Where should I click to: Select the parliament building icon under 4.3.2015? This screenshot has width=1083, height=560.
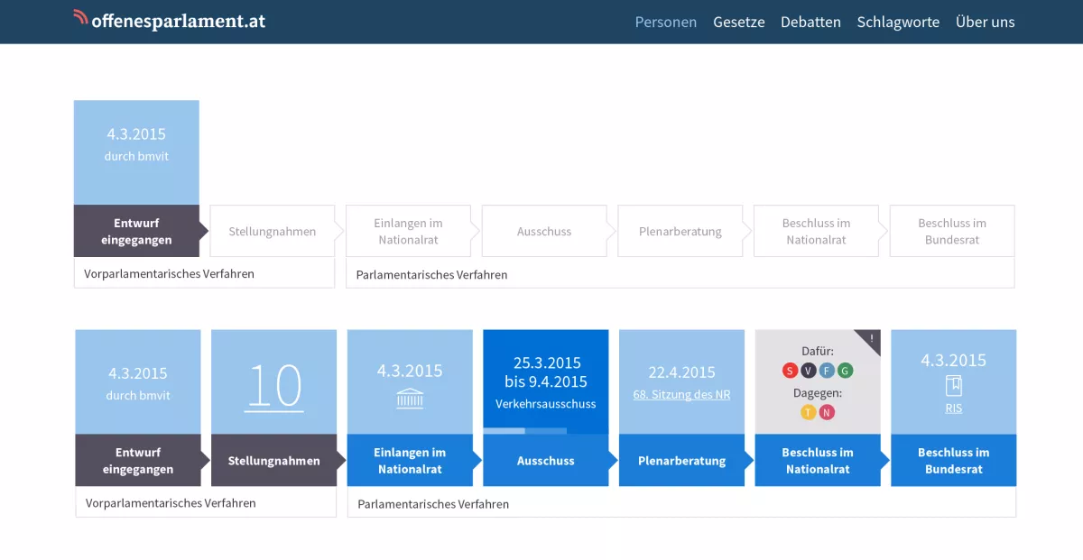[410, 397]
